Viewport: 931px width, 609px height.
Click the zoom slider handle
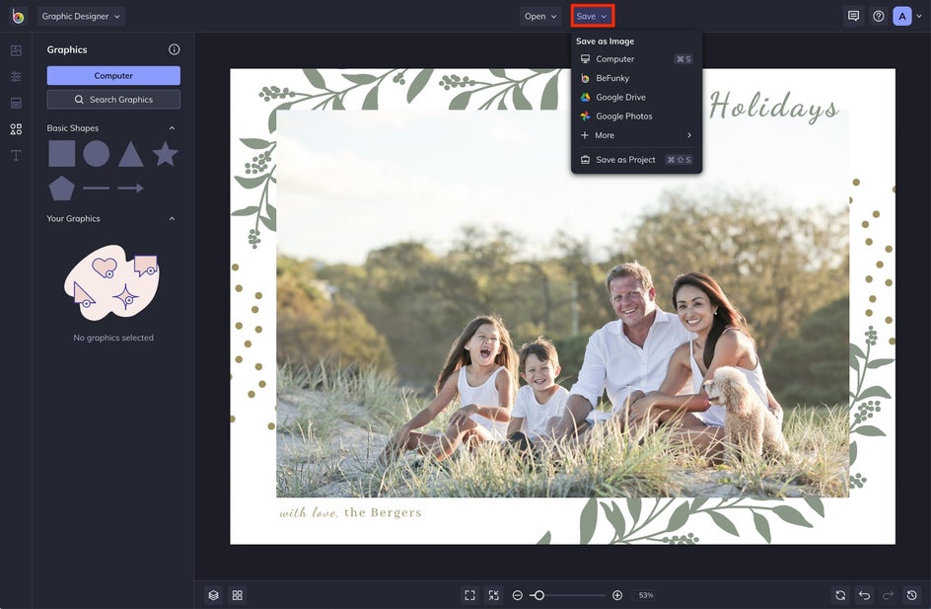(x=539, y=595)
